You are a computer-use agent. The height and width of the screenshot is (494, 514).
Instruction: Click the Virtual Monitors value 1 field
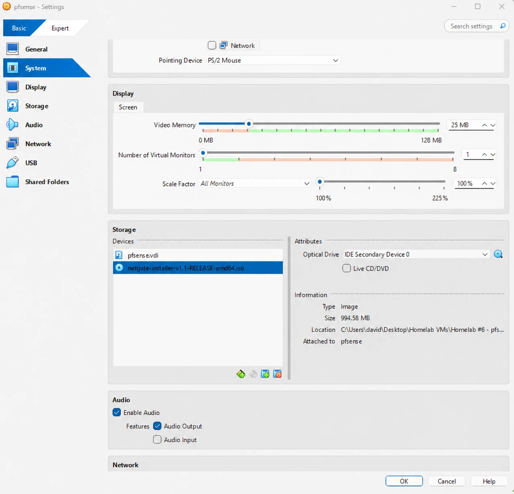[x=472, y=155]
